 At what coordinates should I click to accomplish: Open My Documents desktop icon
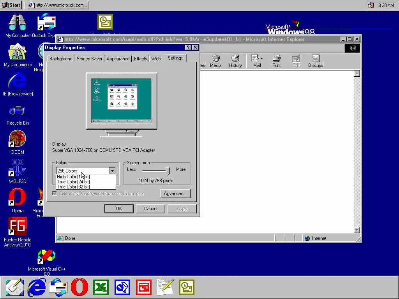click(x=17, y=55)
